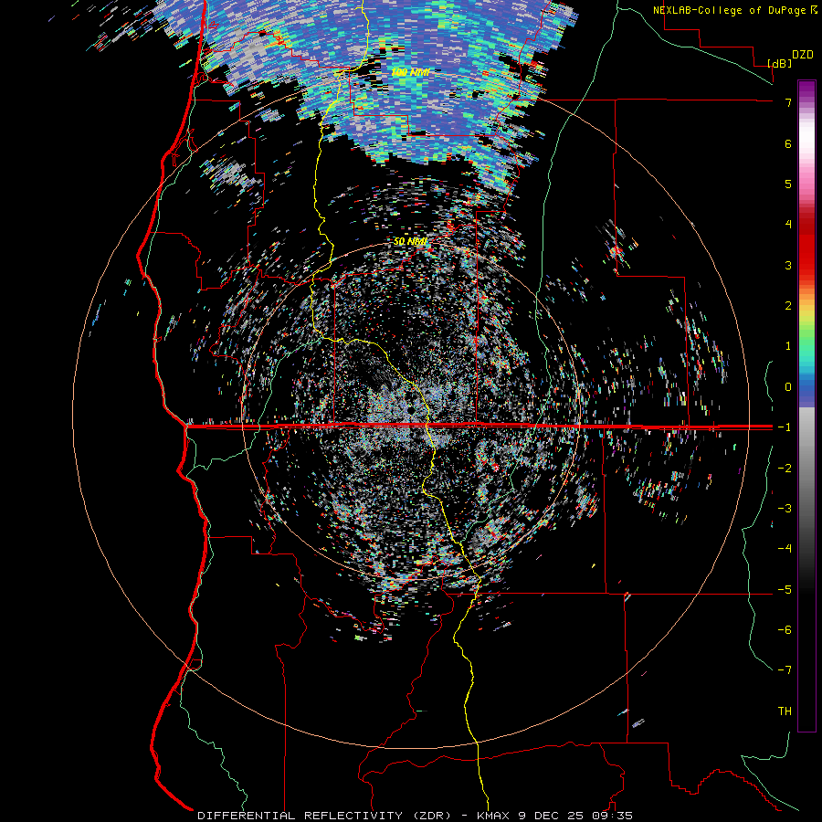
Task: Click the 50 NMI range ring label
Action: pos(410,241)
